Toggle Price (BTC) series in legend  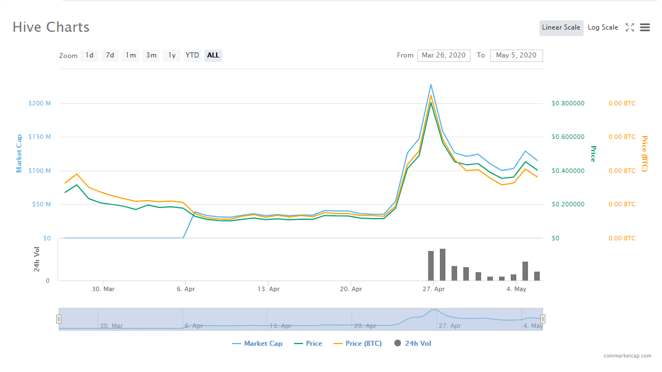[x=358, y=344]
